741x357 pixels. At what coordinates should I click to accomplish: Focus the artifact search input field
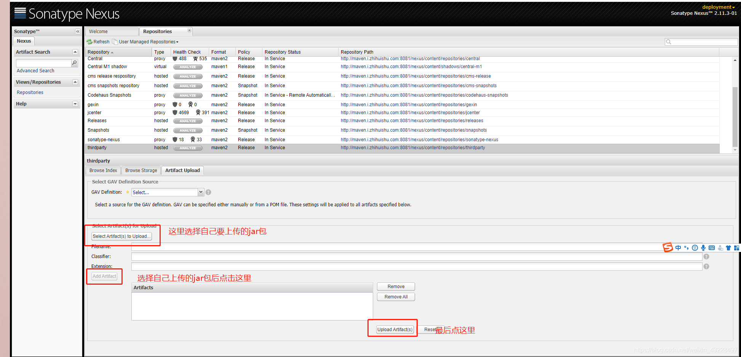(x=43, y=63)
